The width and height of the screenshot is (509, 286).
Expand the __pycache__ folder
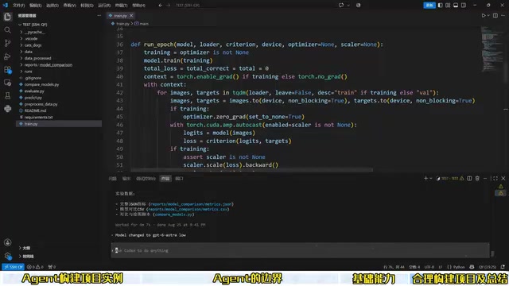pyautogui.click(x=34, y=32)
